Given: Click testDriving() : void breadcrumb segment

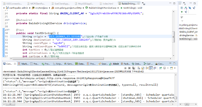Looking at the screenshot, I should [132, 8].
